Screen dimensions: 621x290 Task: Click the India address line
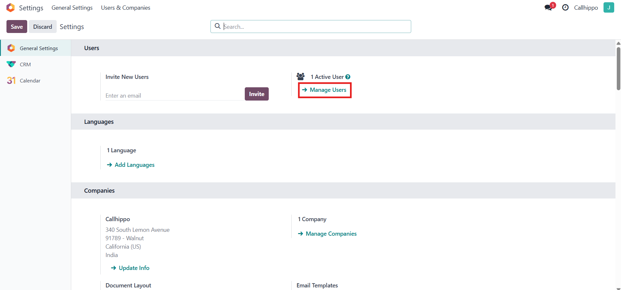click(112, 255)
